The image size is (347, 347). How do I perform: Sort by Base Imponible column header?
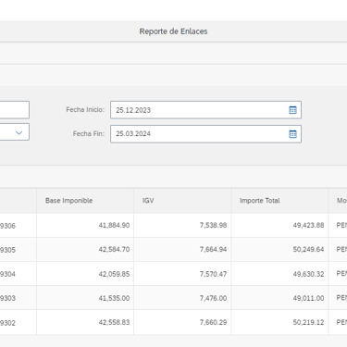(69, 201)
